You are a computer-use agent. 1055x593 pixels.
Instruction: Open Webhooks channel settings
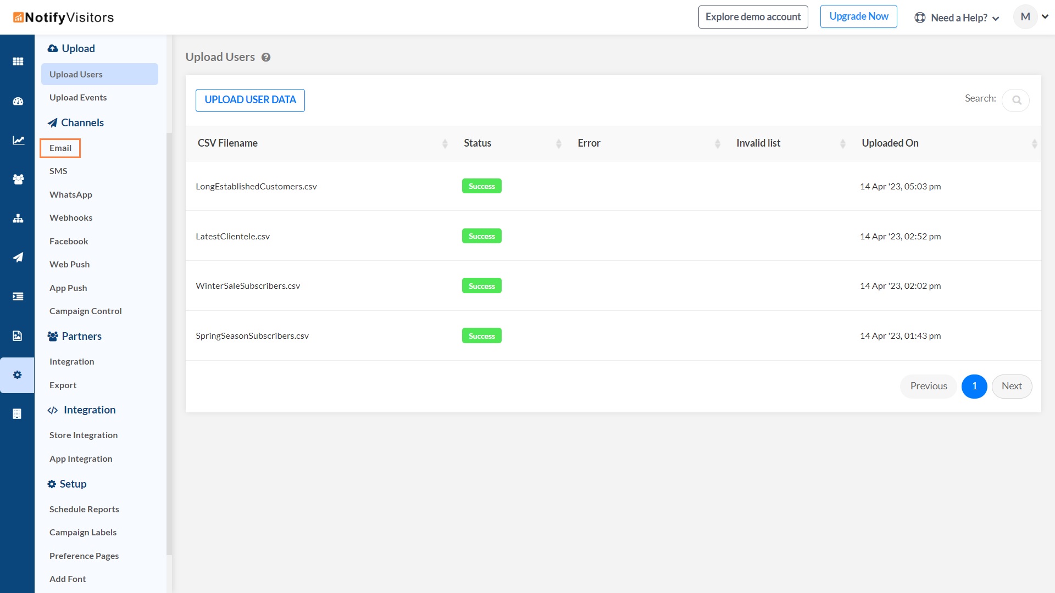pos(71,218)
